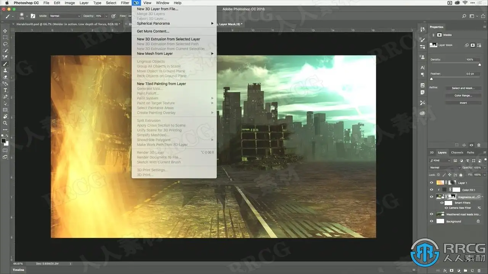Image resolution: width=488 pixels, height=274 pixels.
Task: Add layer mask icon in Layers panel
Action: click(452, 271)
